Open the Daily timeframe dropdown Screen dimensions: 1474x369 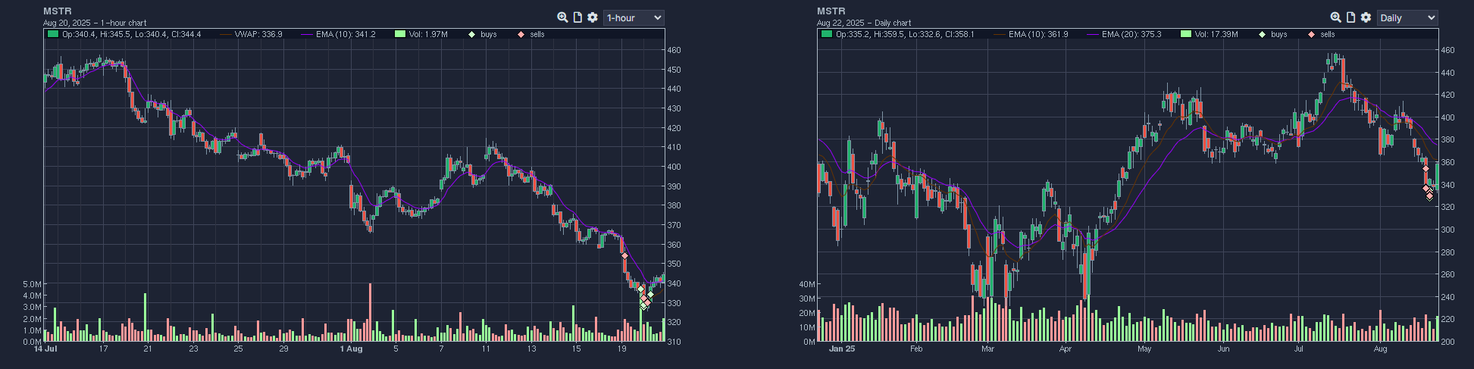point(1407,17)
